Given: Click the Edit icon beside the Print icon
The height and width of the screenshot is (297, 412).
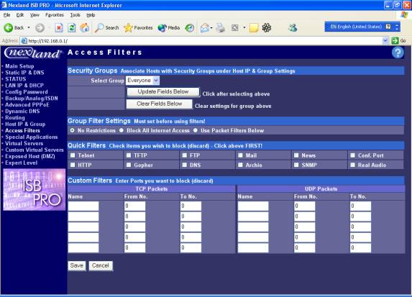Looking at the screenshot, I should click(x=234, y=27).
